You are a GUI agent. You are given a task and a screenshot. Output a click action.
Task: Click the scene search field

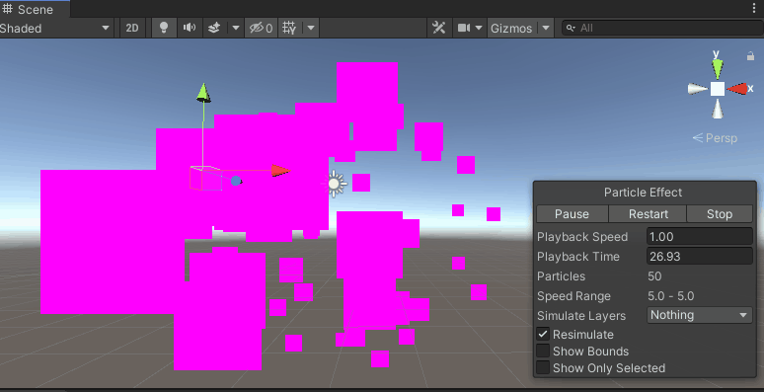click(662, 29)
